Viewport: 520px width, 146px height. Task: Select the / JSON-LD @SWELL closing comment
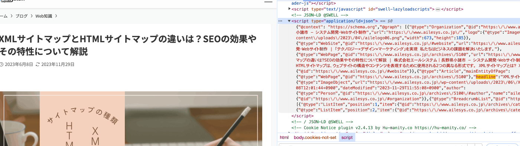(322, 122)
